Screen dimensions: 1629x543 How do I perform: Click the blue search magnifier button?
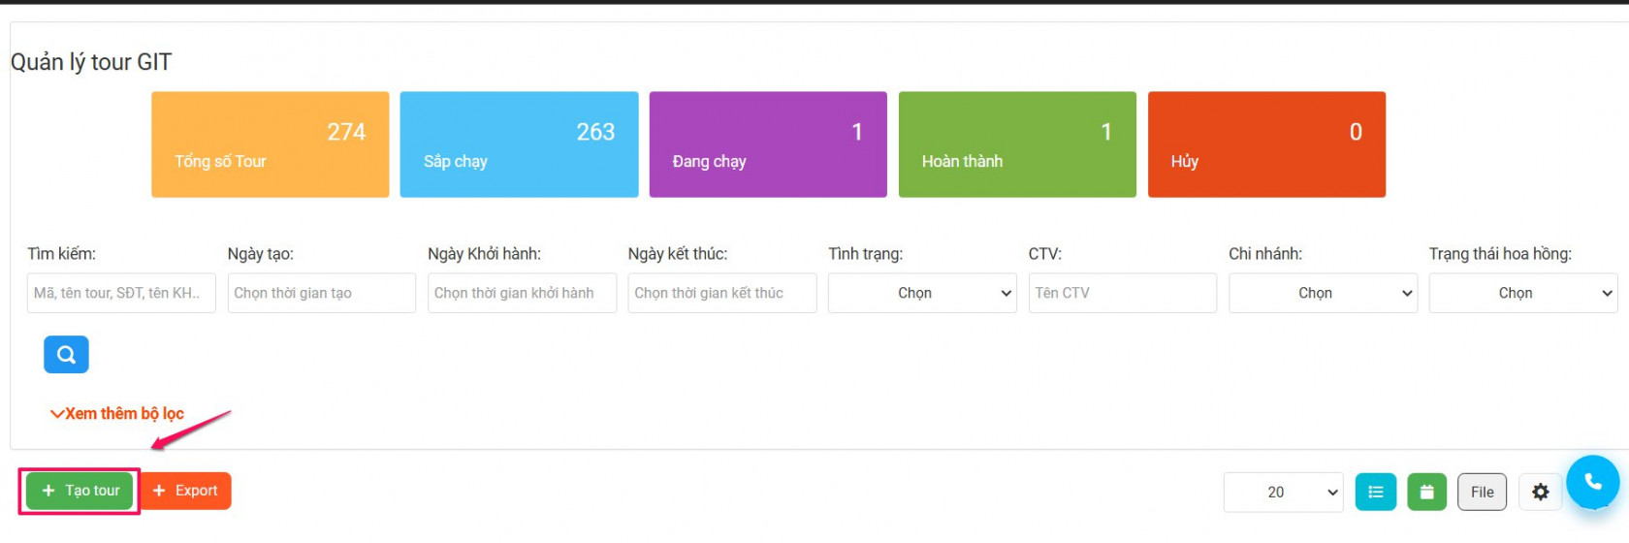(66, 355)
